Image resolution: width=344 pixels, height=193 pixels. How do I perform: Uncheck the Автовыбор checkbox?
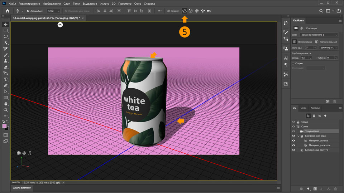click(28, 11)
